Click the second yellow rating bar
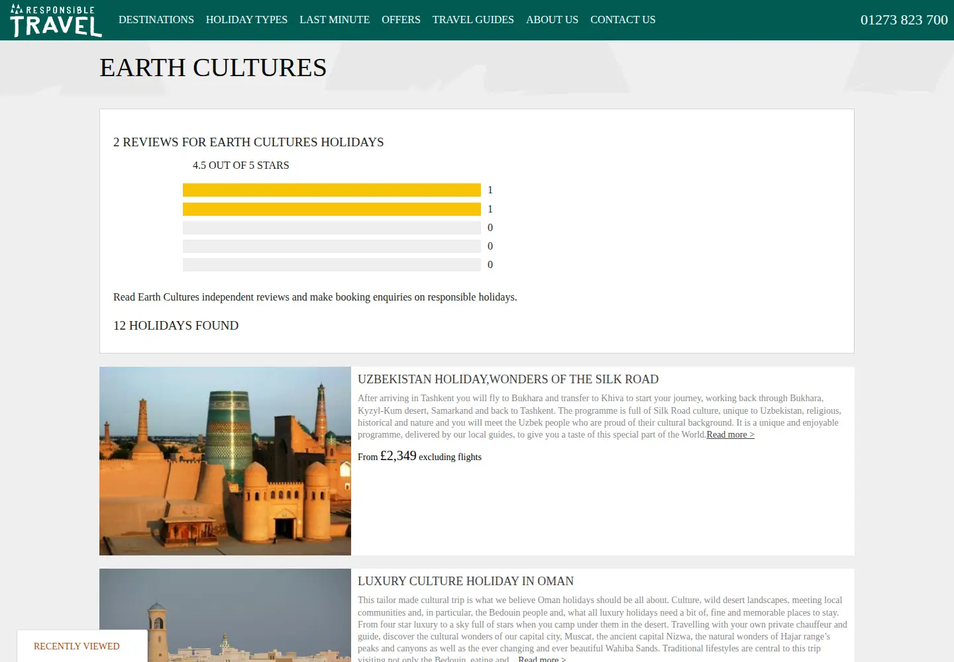 click(x=332, y=209)
